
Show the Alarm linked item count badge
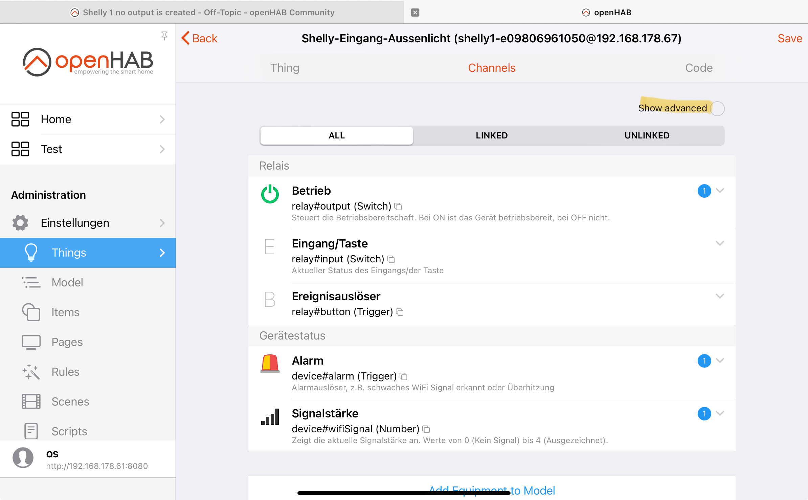(704, 361)
